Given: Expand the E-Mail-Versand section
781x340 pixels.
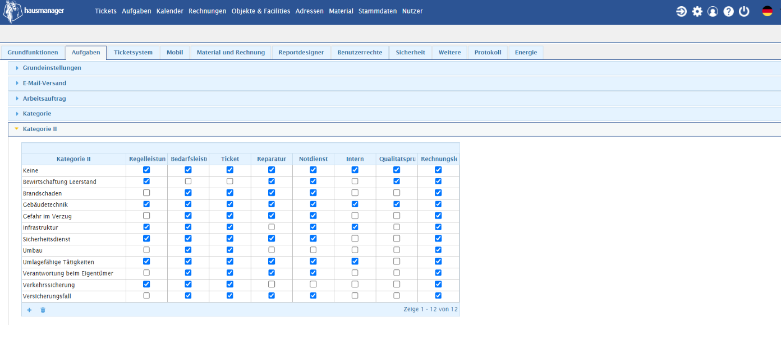Looking at the screenshot, I should click(394, 83).
